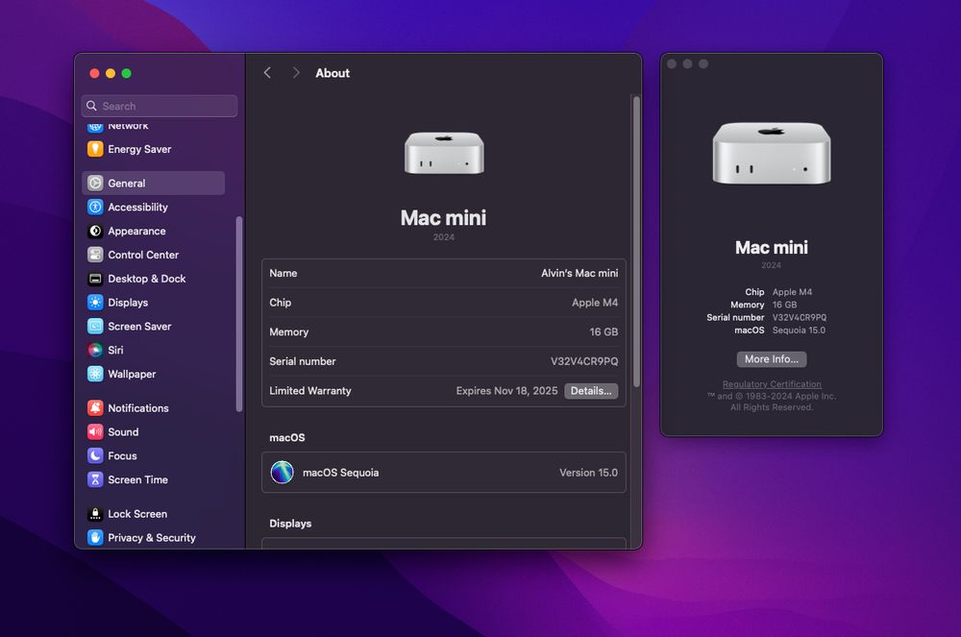Click the macOS Sequoia logo icon
The width and height of the screenshot is (961, 637).
pyautogui.click(x=282, y=473)
